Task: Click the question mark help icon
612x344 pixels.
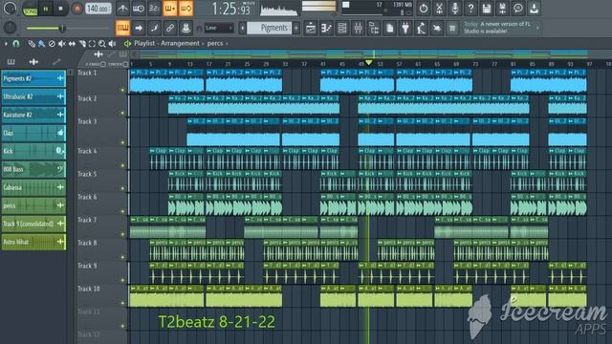Action: click(x=471, y=9)
